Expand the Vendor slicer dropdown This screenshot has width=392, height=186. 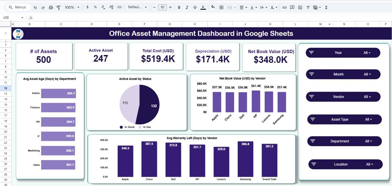pos(367,97)
